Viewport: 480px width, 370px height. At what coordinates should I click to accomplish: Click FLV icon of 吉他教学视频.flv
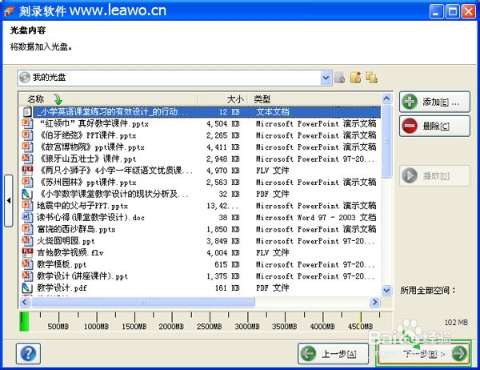point(27,252)
